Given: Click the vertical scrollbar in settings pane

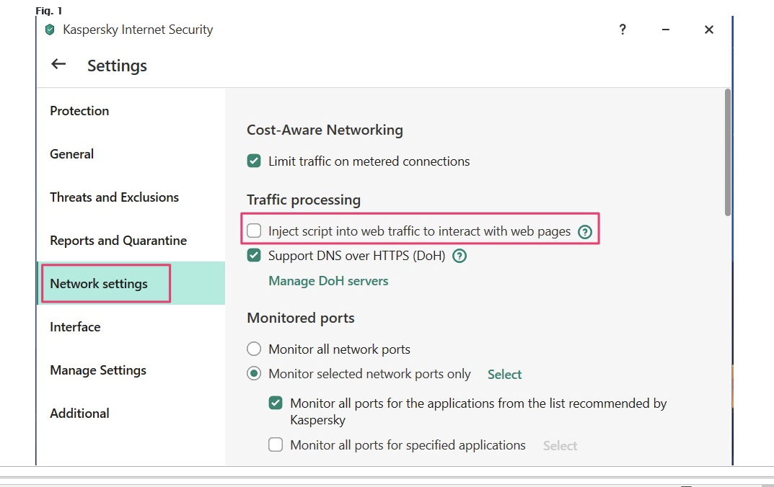Looking at the screenshot, I should (x=727, y=151).
